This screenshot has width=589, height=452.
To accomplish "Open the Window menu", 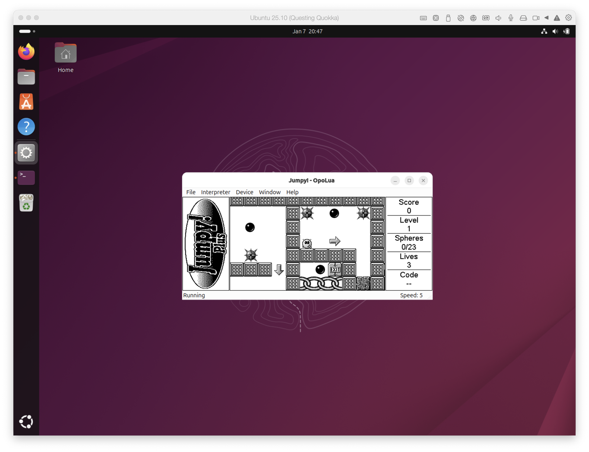I will pos(269,192).
